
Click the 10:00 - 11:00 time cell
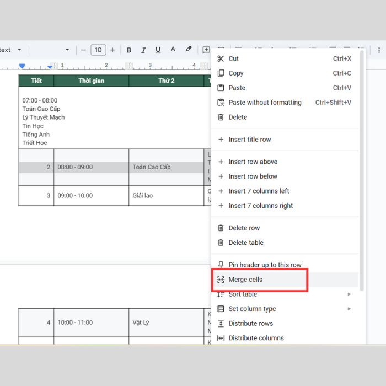(x=92, y=323)
